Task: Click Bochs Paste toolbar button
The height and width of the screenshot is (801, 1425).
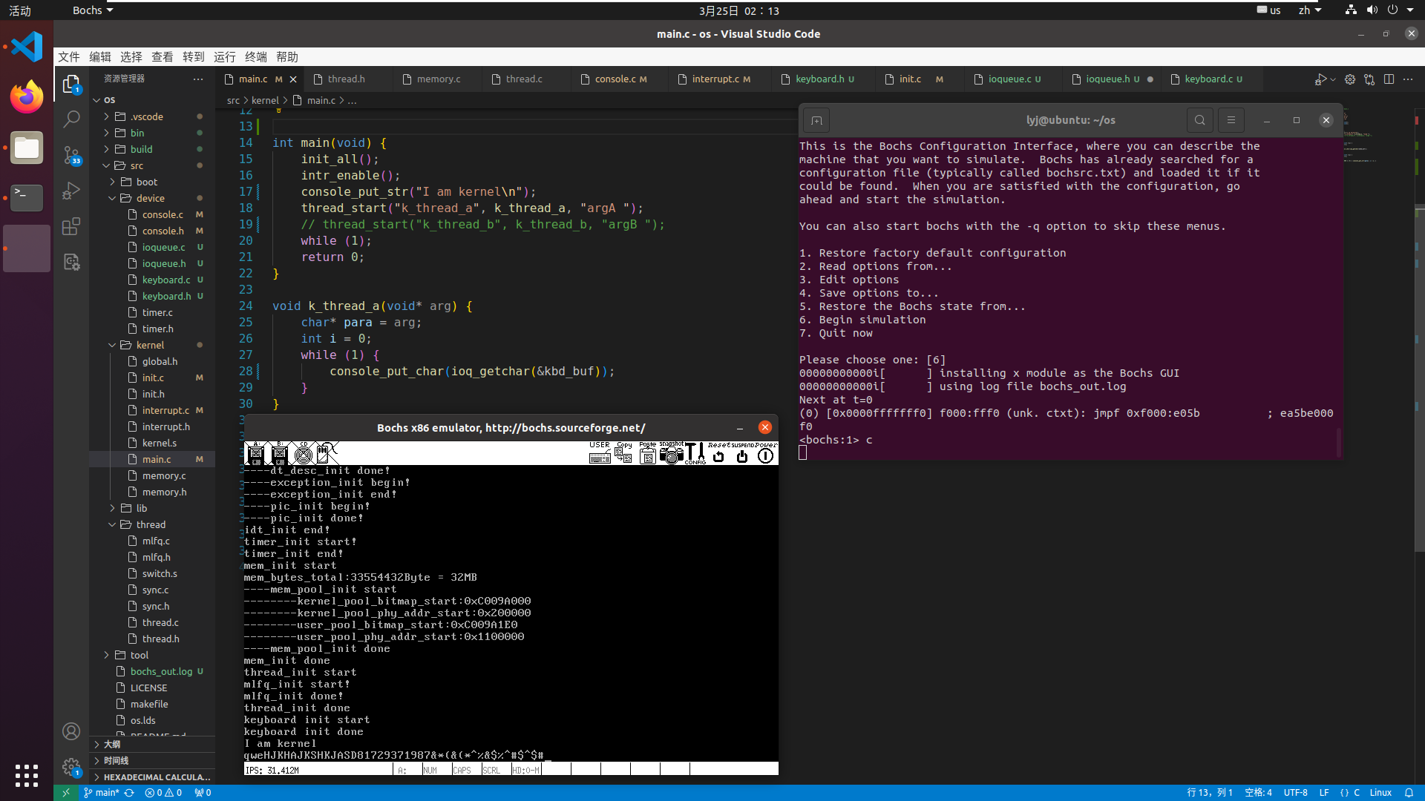Action: [648, 452]
